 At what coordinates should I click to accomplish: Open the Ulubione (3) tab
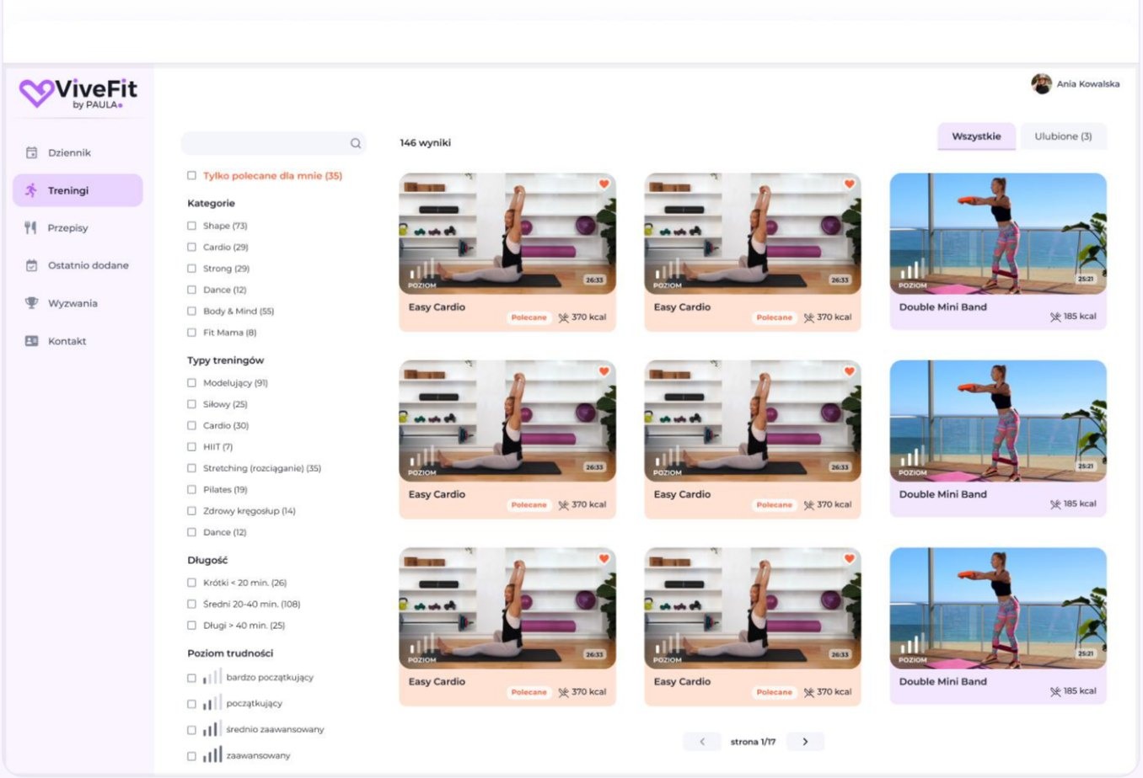click(1063, 136)
